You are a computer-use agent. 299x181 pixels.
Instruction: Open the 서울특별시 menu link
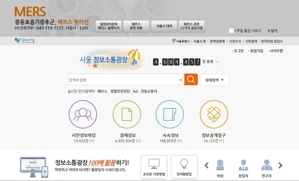[x=180, y=41]
